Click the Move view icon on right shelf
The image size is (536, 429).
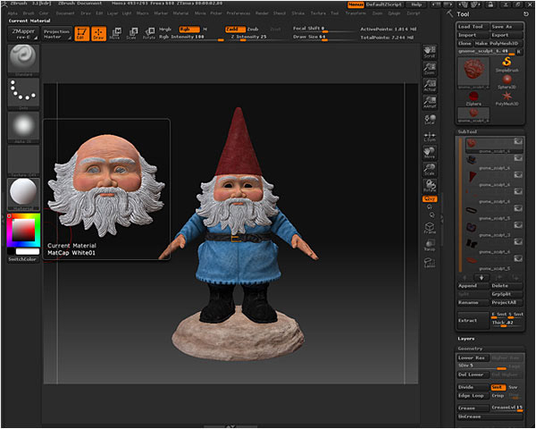click(x=430, y=152)
